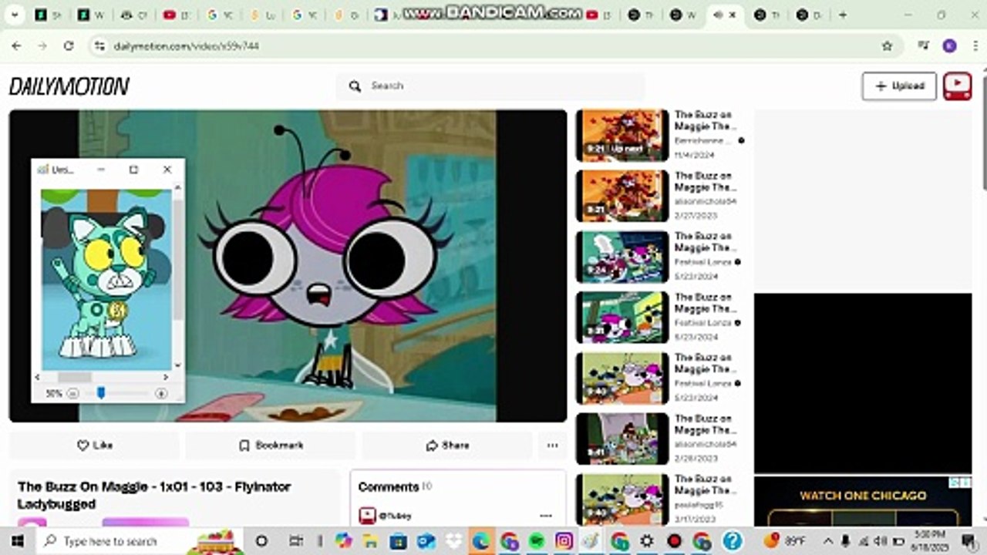Screen dimensions: 987x555
Task: Open the Help question mark app on taskbar
Action: tap(732, 541)
